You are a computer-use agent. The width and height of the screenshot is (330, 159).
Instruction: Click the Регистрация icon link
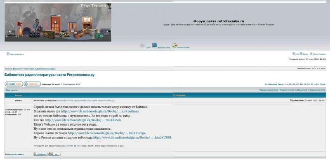(x=311, y=54)
